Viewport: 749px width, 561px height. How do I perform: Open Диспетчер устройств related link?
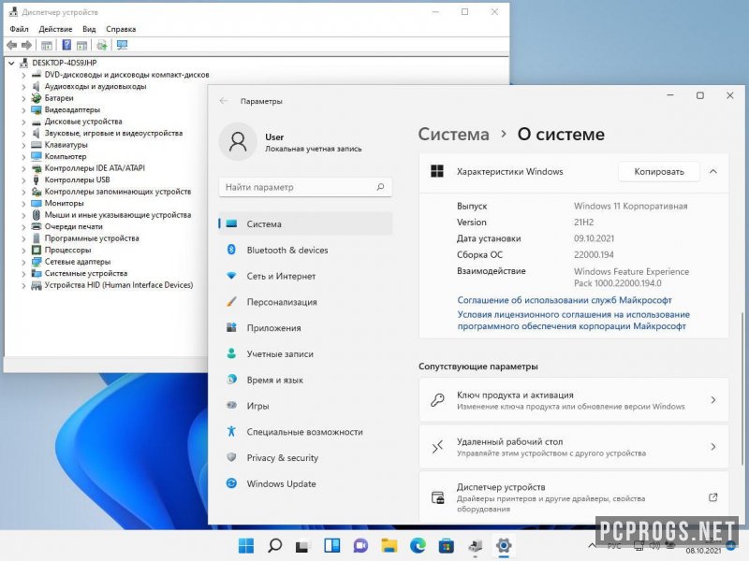574,497
